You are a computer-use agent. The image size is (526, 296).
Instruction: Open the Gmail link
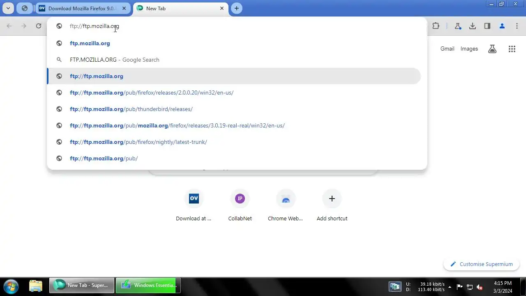pos(448,49)
